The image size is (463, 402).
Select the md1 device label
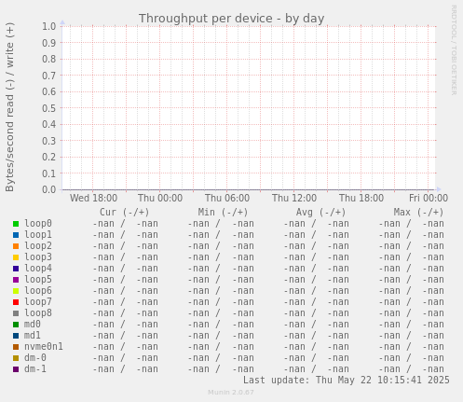(x=33, y=336)
